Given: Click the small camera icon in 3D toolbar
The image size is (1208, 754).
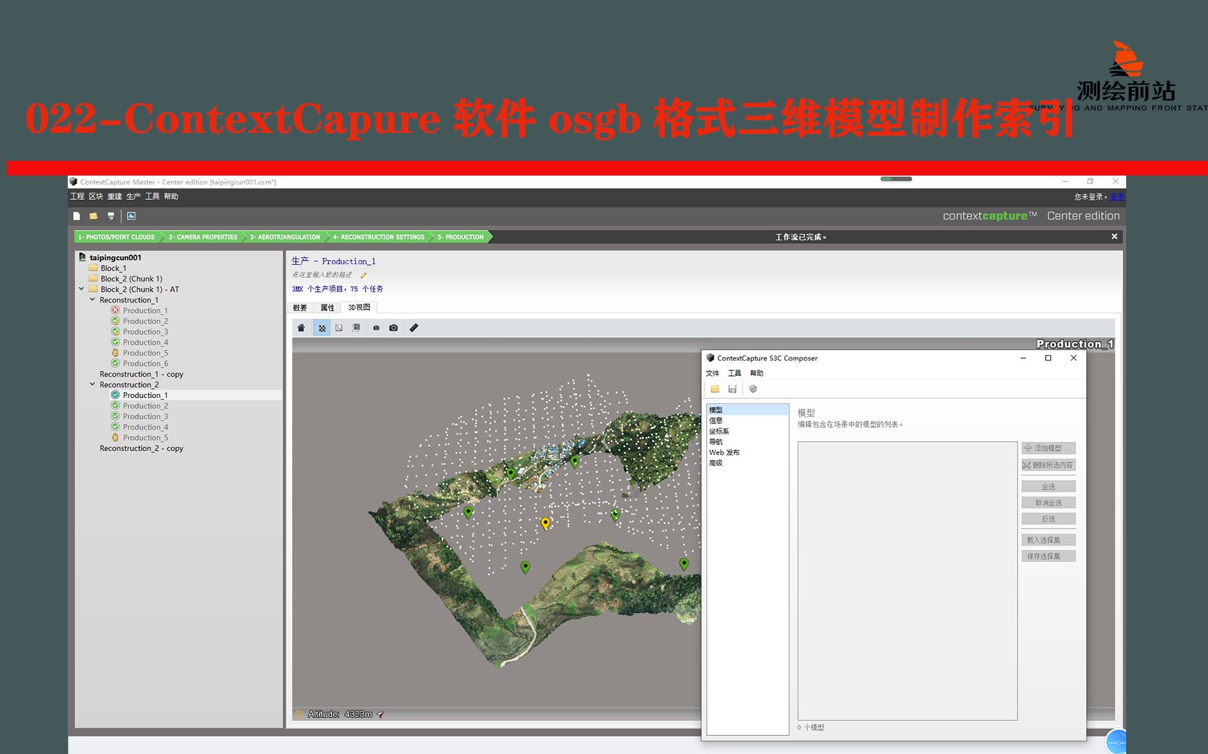Looking at the screenshot, I should 376,328.
